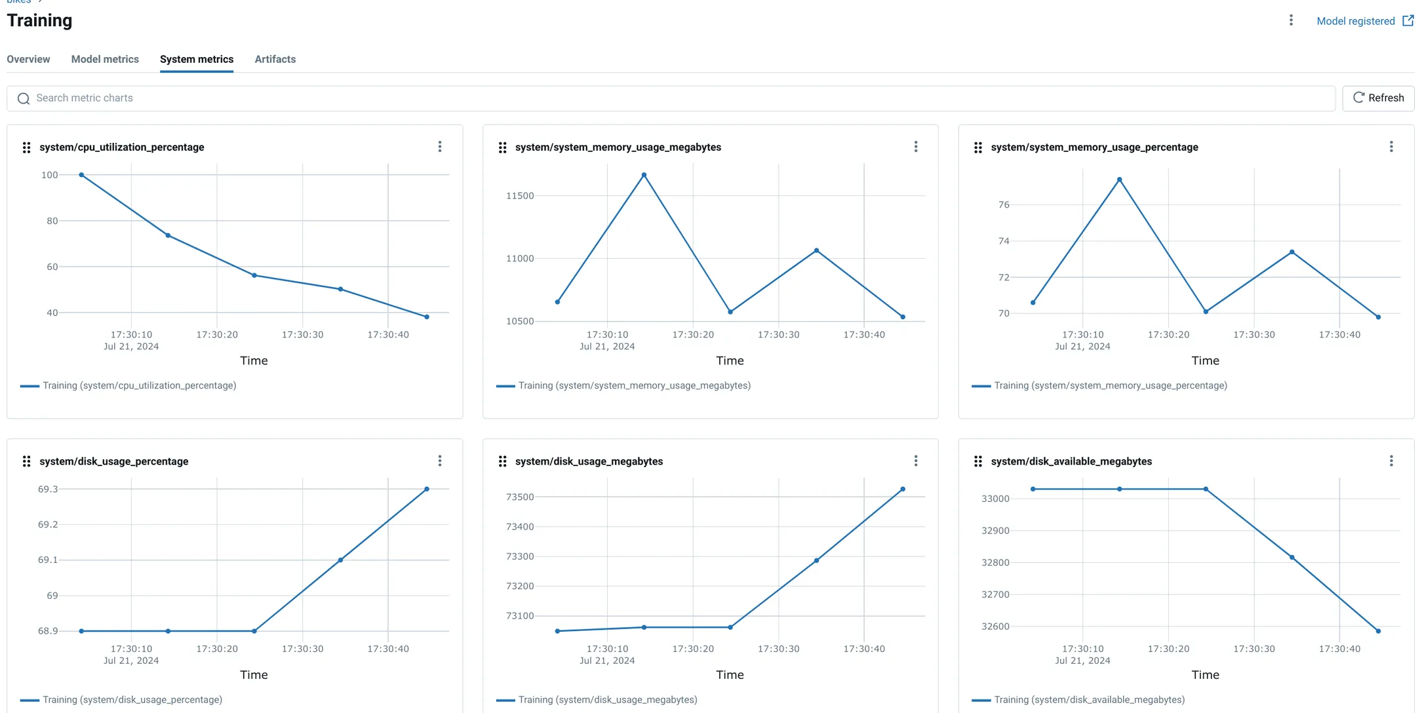Click drag handle of system_memory_usage_percentage chart
Image resolution: width=1422 pixels, height=713 pixels.
click(x=978, y=147)
